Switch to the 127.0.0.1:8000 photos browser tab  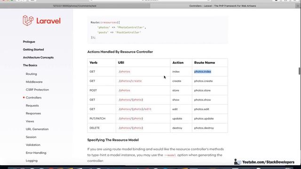tap(75, 6)
